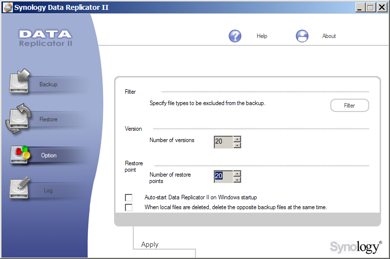This screenshot has height=259, width=390.
Task: Click the 'Number of restore points' label
Action: click(x=170, y=178)
